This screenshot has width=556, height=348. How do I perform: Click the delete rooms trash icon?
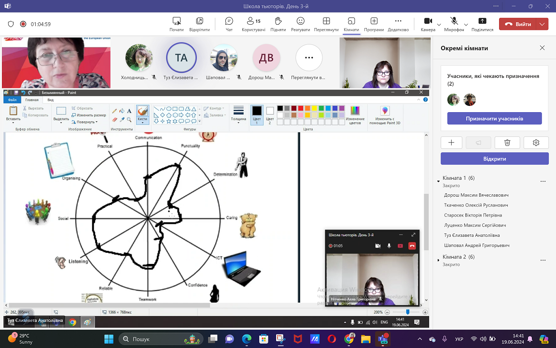pos(507,143)
